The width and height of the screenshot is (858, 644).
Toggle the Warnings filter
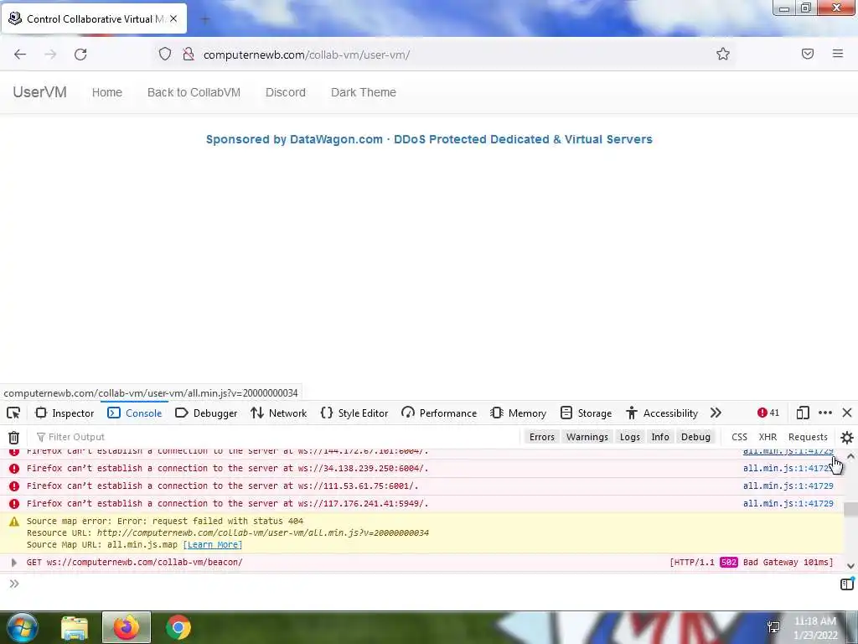click(x=587, y=437)
